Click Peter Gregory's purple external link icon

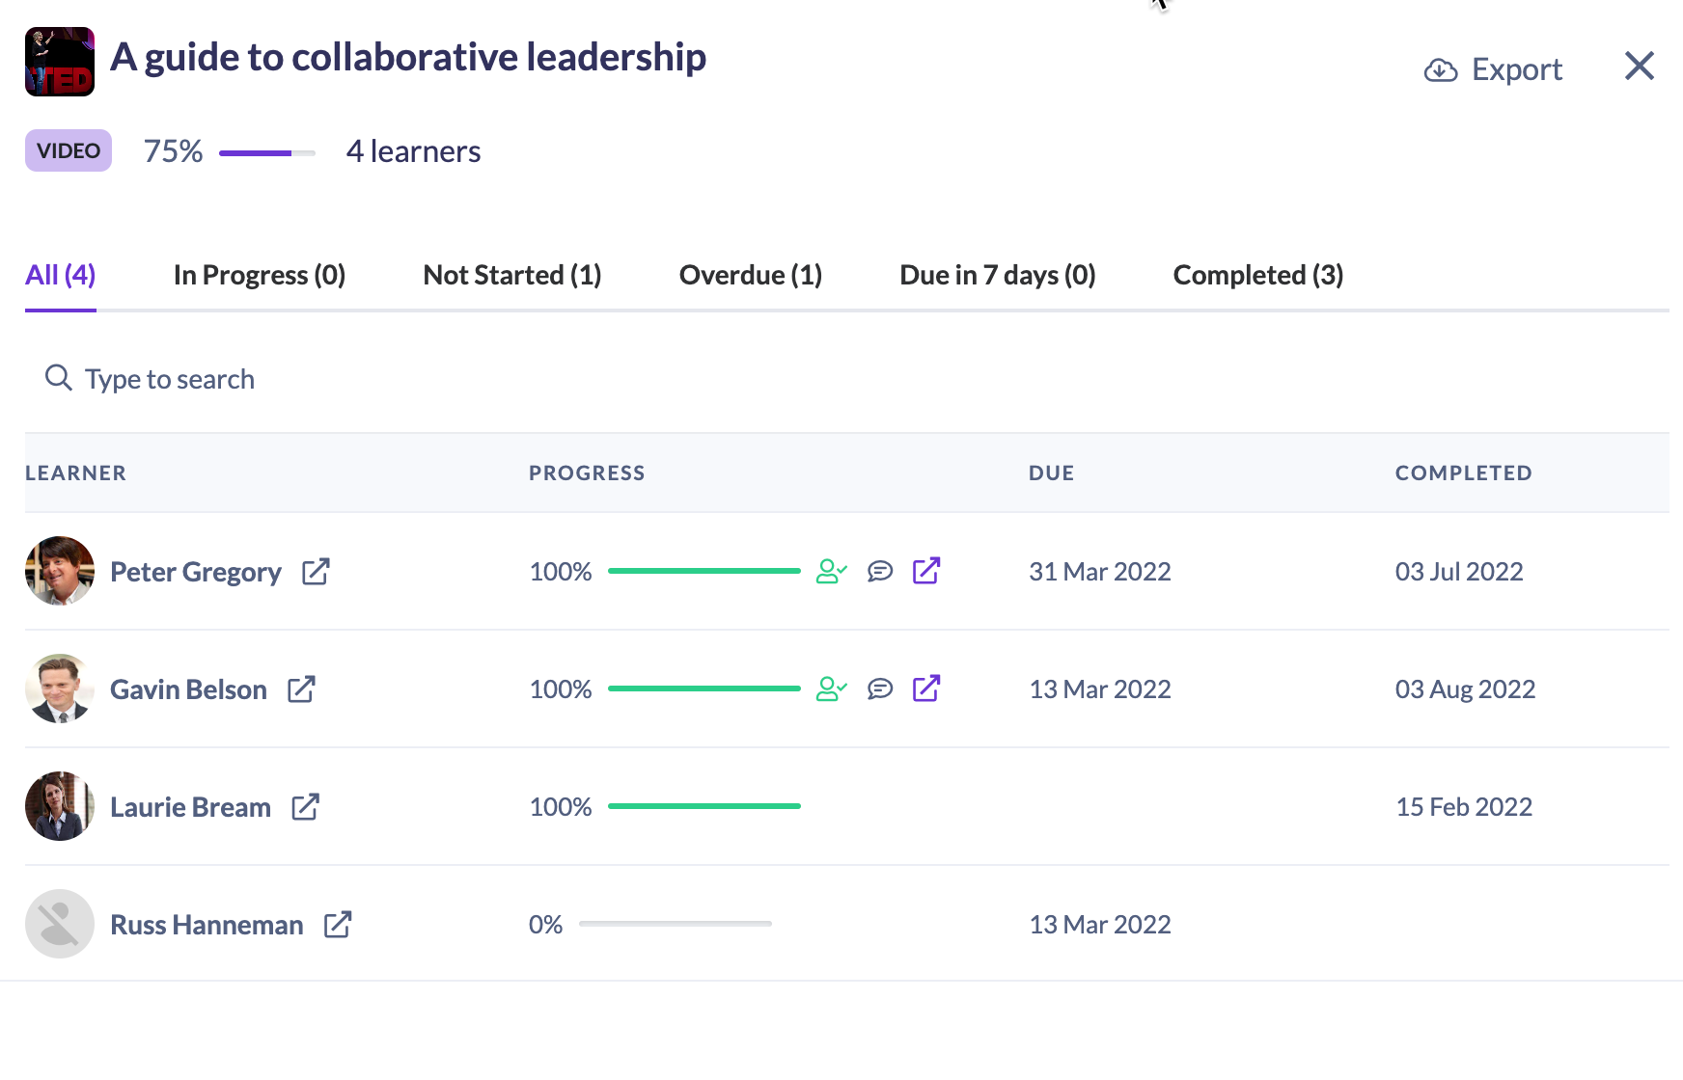(926, 571)
